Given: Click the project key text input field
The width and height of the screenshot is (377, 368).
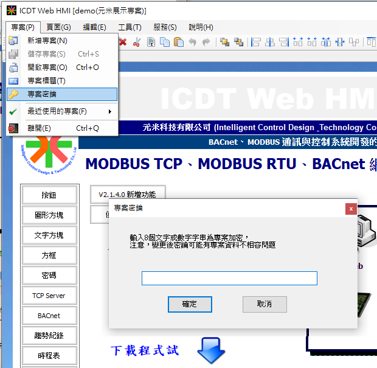Looking at the screenshot, I should (229, 279).
